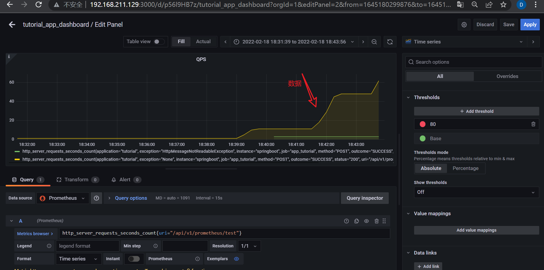Delete the 80 threshold

tap(533, 124)
